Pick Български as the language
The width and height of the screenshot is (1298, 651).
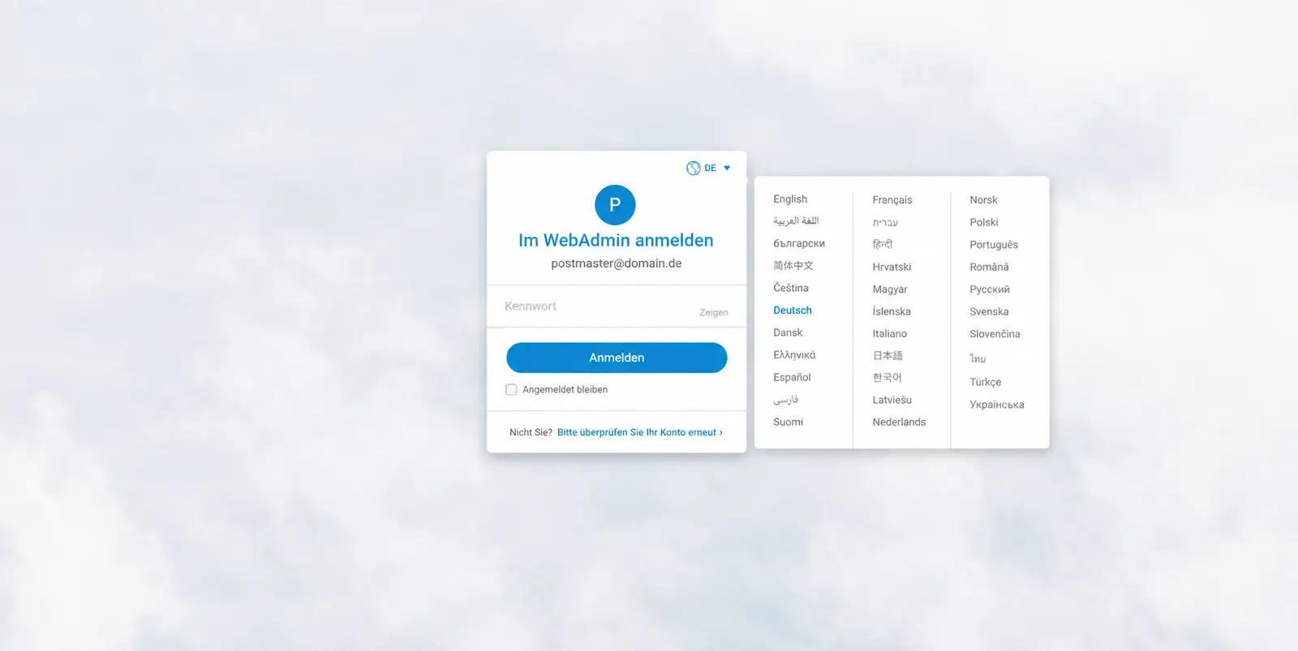tap(799, 243)
